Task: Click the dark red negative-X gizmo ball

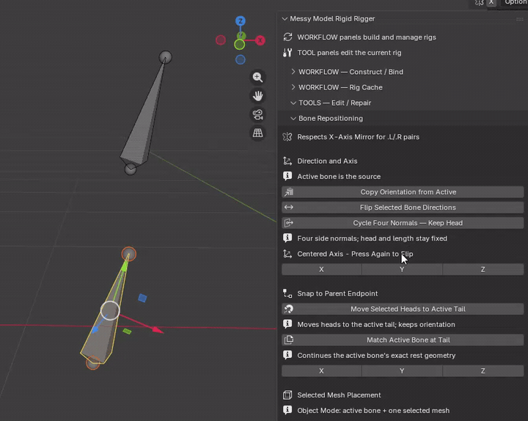Action: coord(221,40)
